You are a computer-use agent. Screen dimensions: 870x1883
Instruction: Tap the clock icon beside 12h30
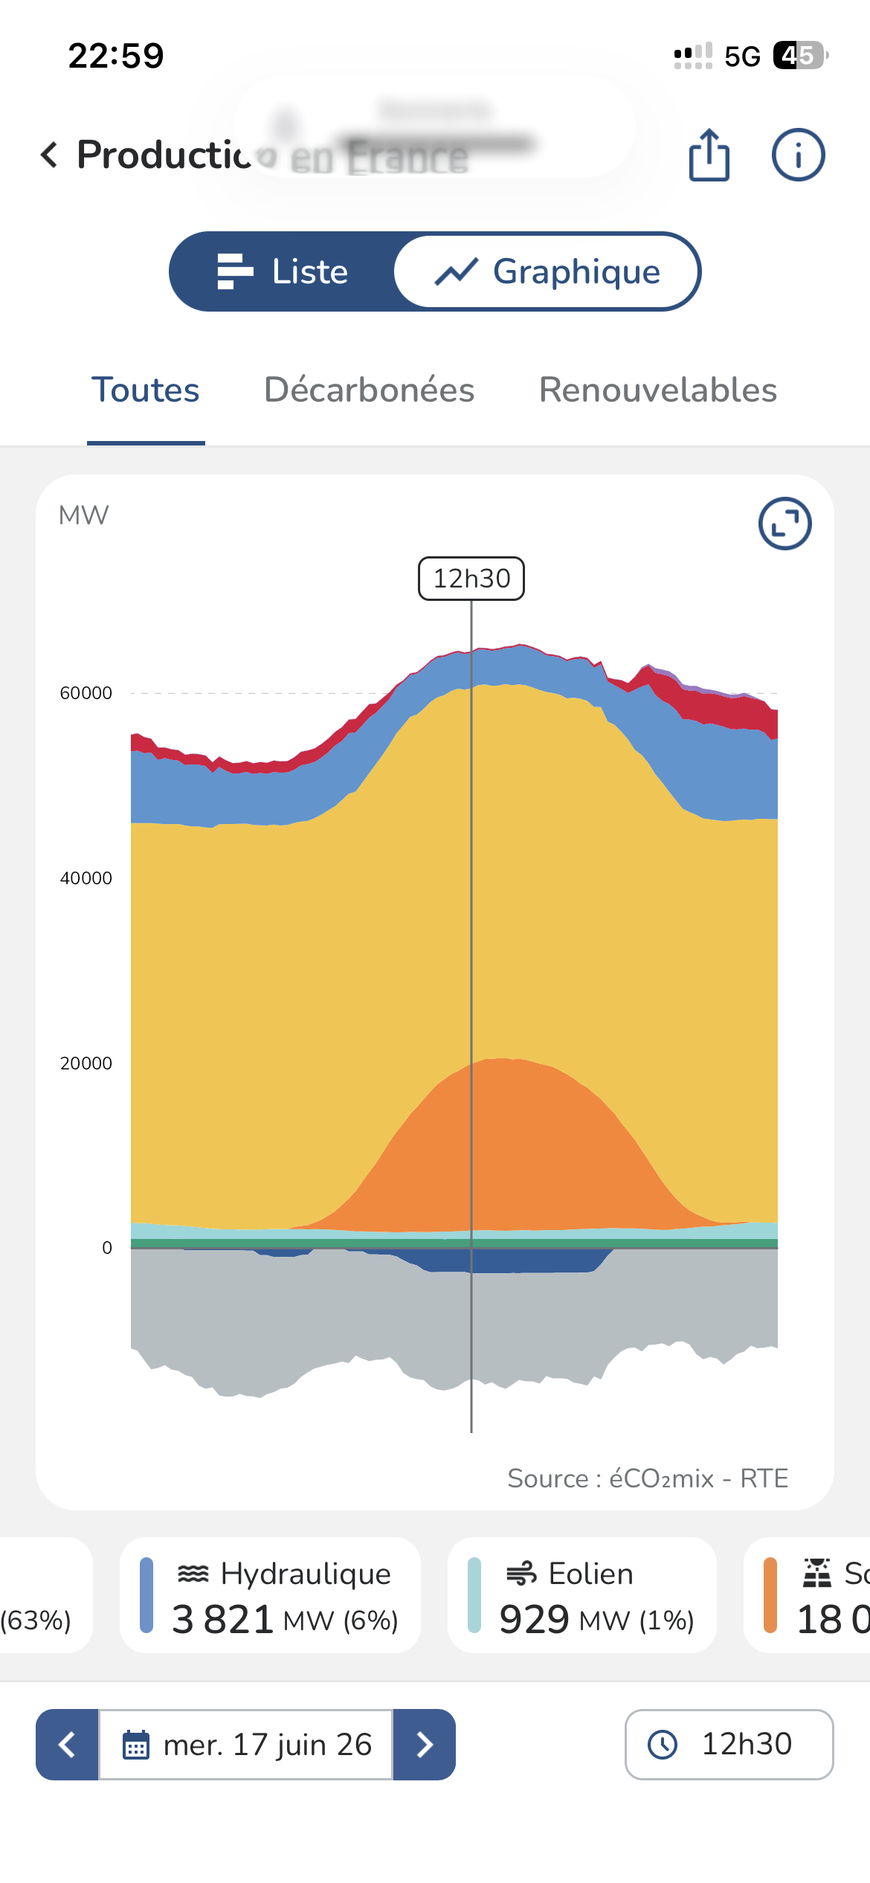point(663,1744)
